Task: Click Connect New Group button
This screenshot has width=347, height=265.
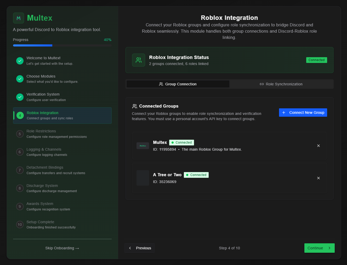Action: (x=303, y=113)
